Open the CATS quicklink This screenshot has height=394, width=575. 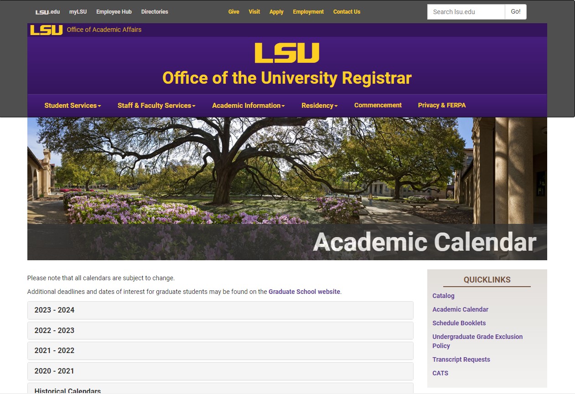[x=440, y=373]
